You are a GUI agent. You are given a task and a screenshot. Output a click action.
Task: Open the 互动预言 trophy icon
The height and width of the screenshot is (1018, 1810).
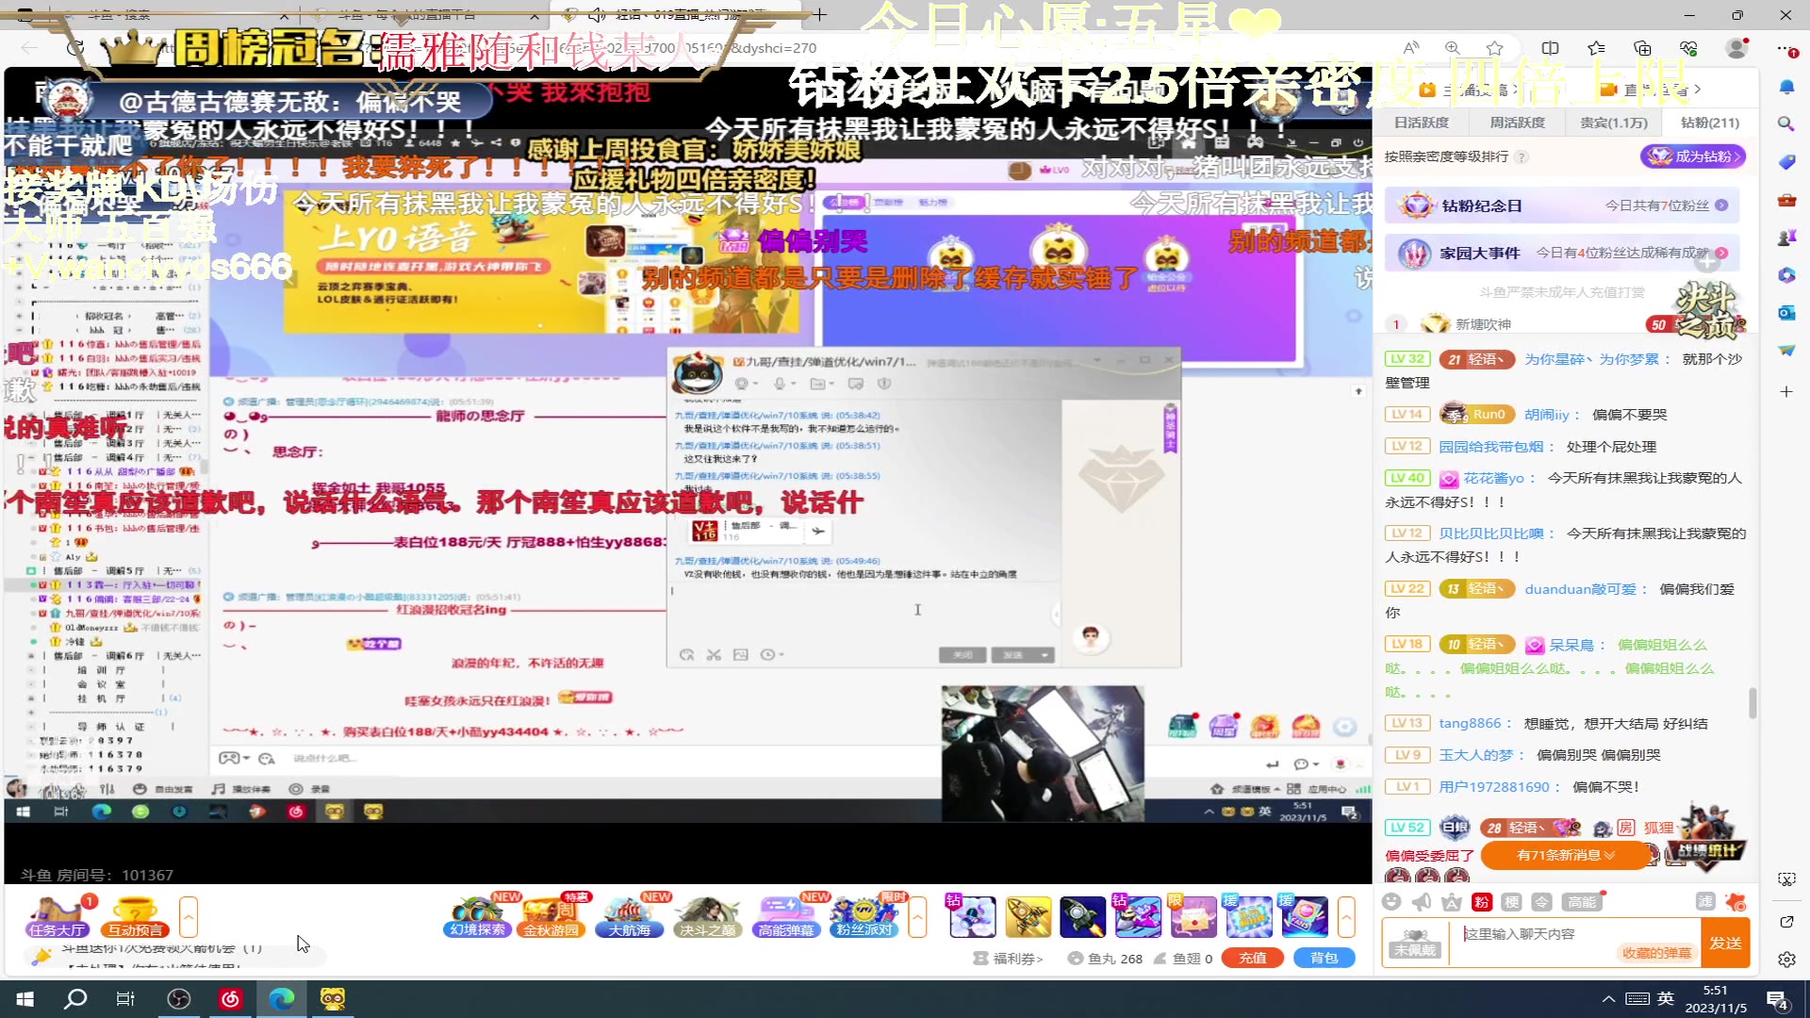tap(136, 916)
